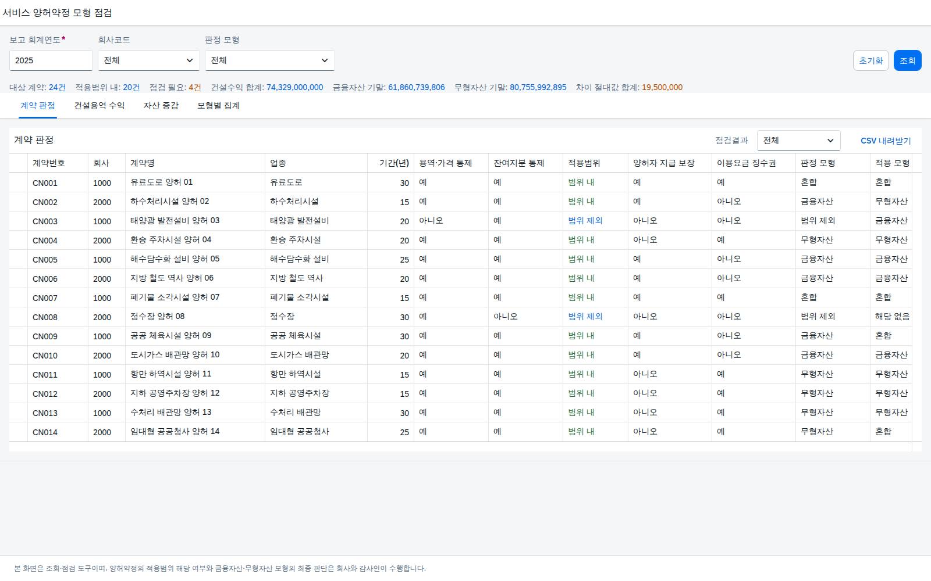Select contract number CN002
The width and height of the screenshot is (931, 581).
pos(45,202)
